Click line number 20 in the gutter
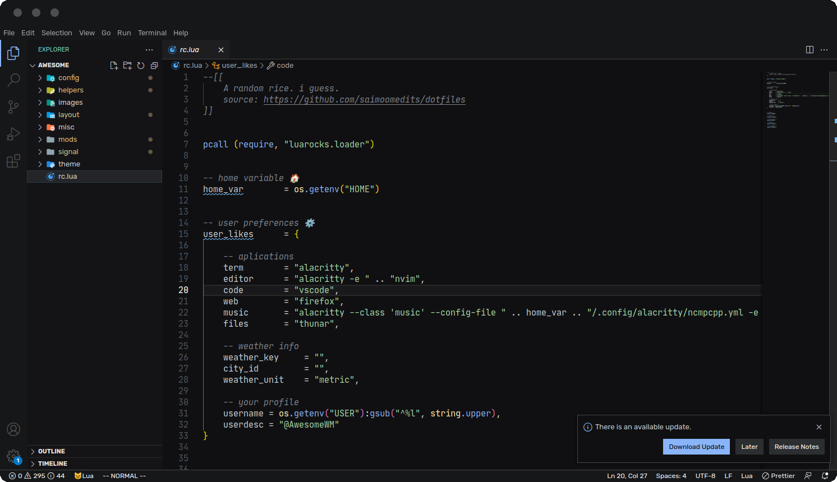The height and width of the screenshot is (482, 837). (183, 290)
